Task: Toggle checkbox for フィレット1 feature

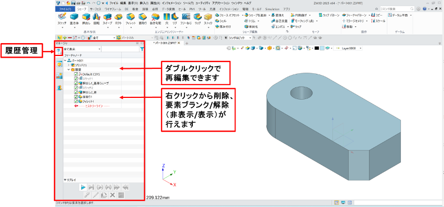Action: [76, 101]
